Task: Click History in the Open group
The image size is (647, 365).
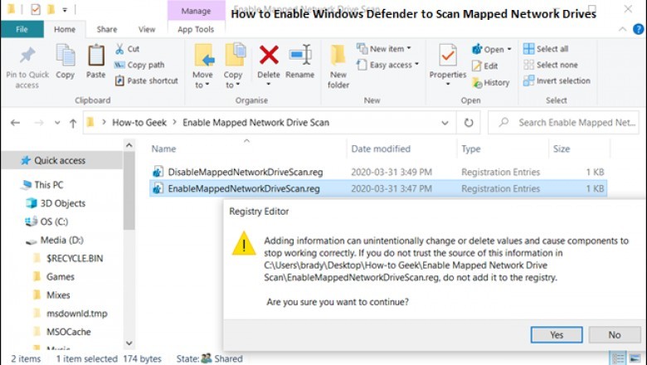Action: [491, 82]
